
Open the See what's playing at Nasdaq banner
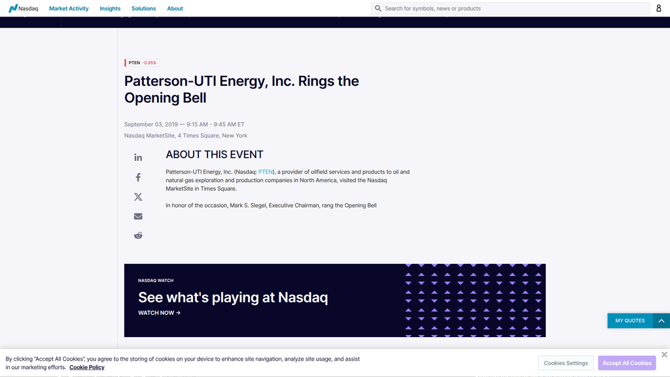334,300
